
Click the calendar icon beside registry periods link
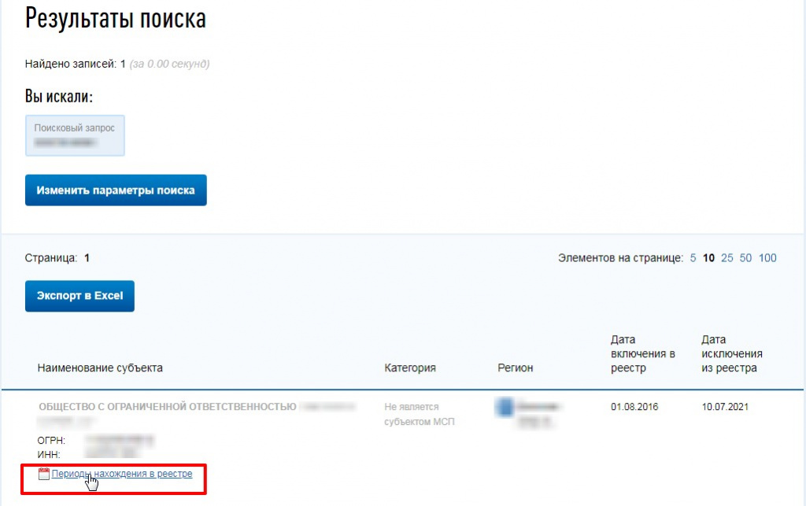click(x=44, y=474)
